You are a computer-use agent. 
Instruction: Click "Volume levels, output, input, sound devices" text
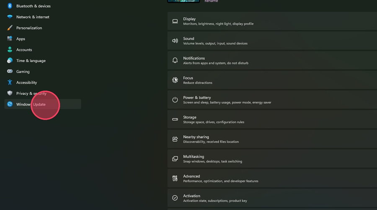coord(215,43)
